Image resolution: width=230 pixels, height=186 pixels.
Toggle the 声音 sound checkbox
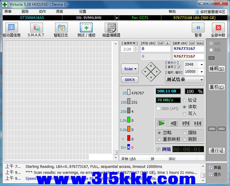coord(211,168)
